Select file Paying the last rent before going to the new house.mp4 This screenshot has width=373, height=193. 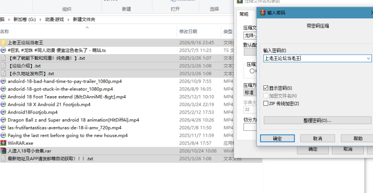68,136
